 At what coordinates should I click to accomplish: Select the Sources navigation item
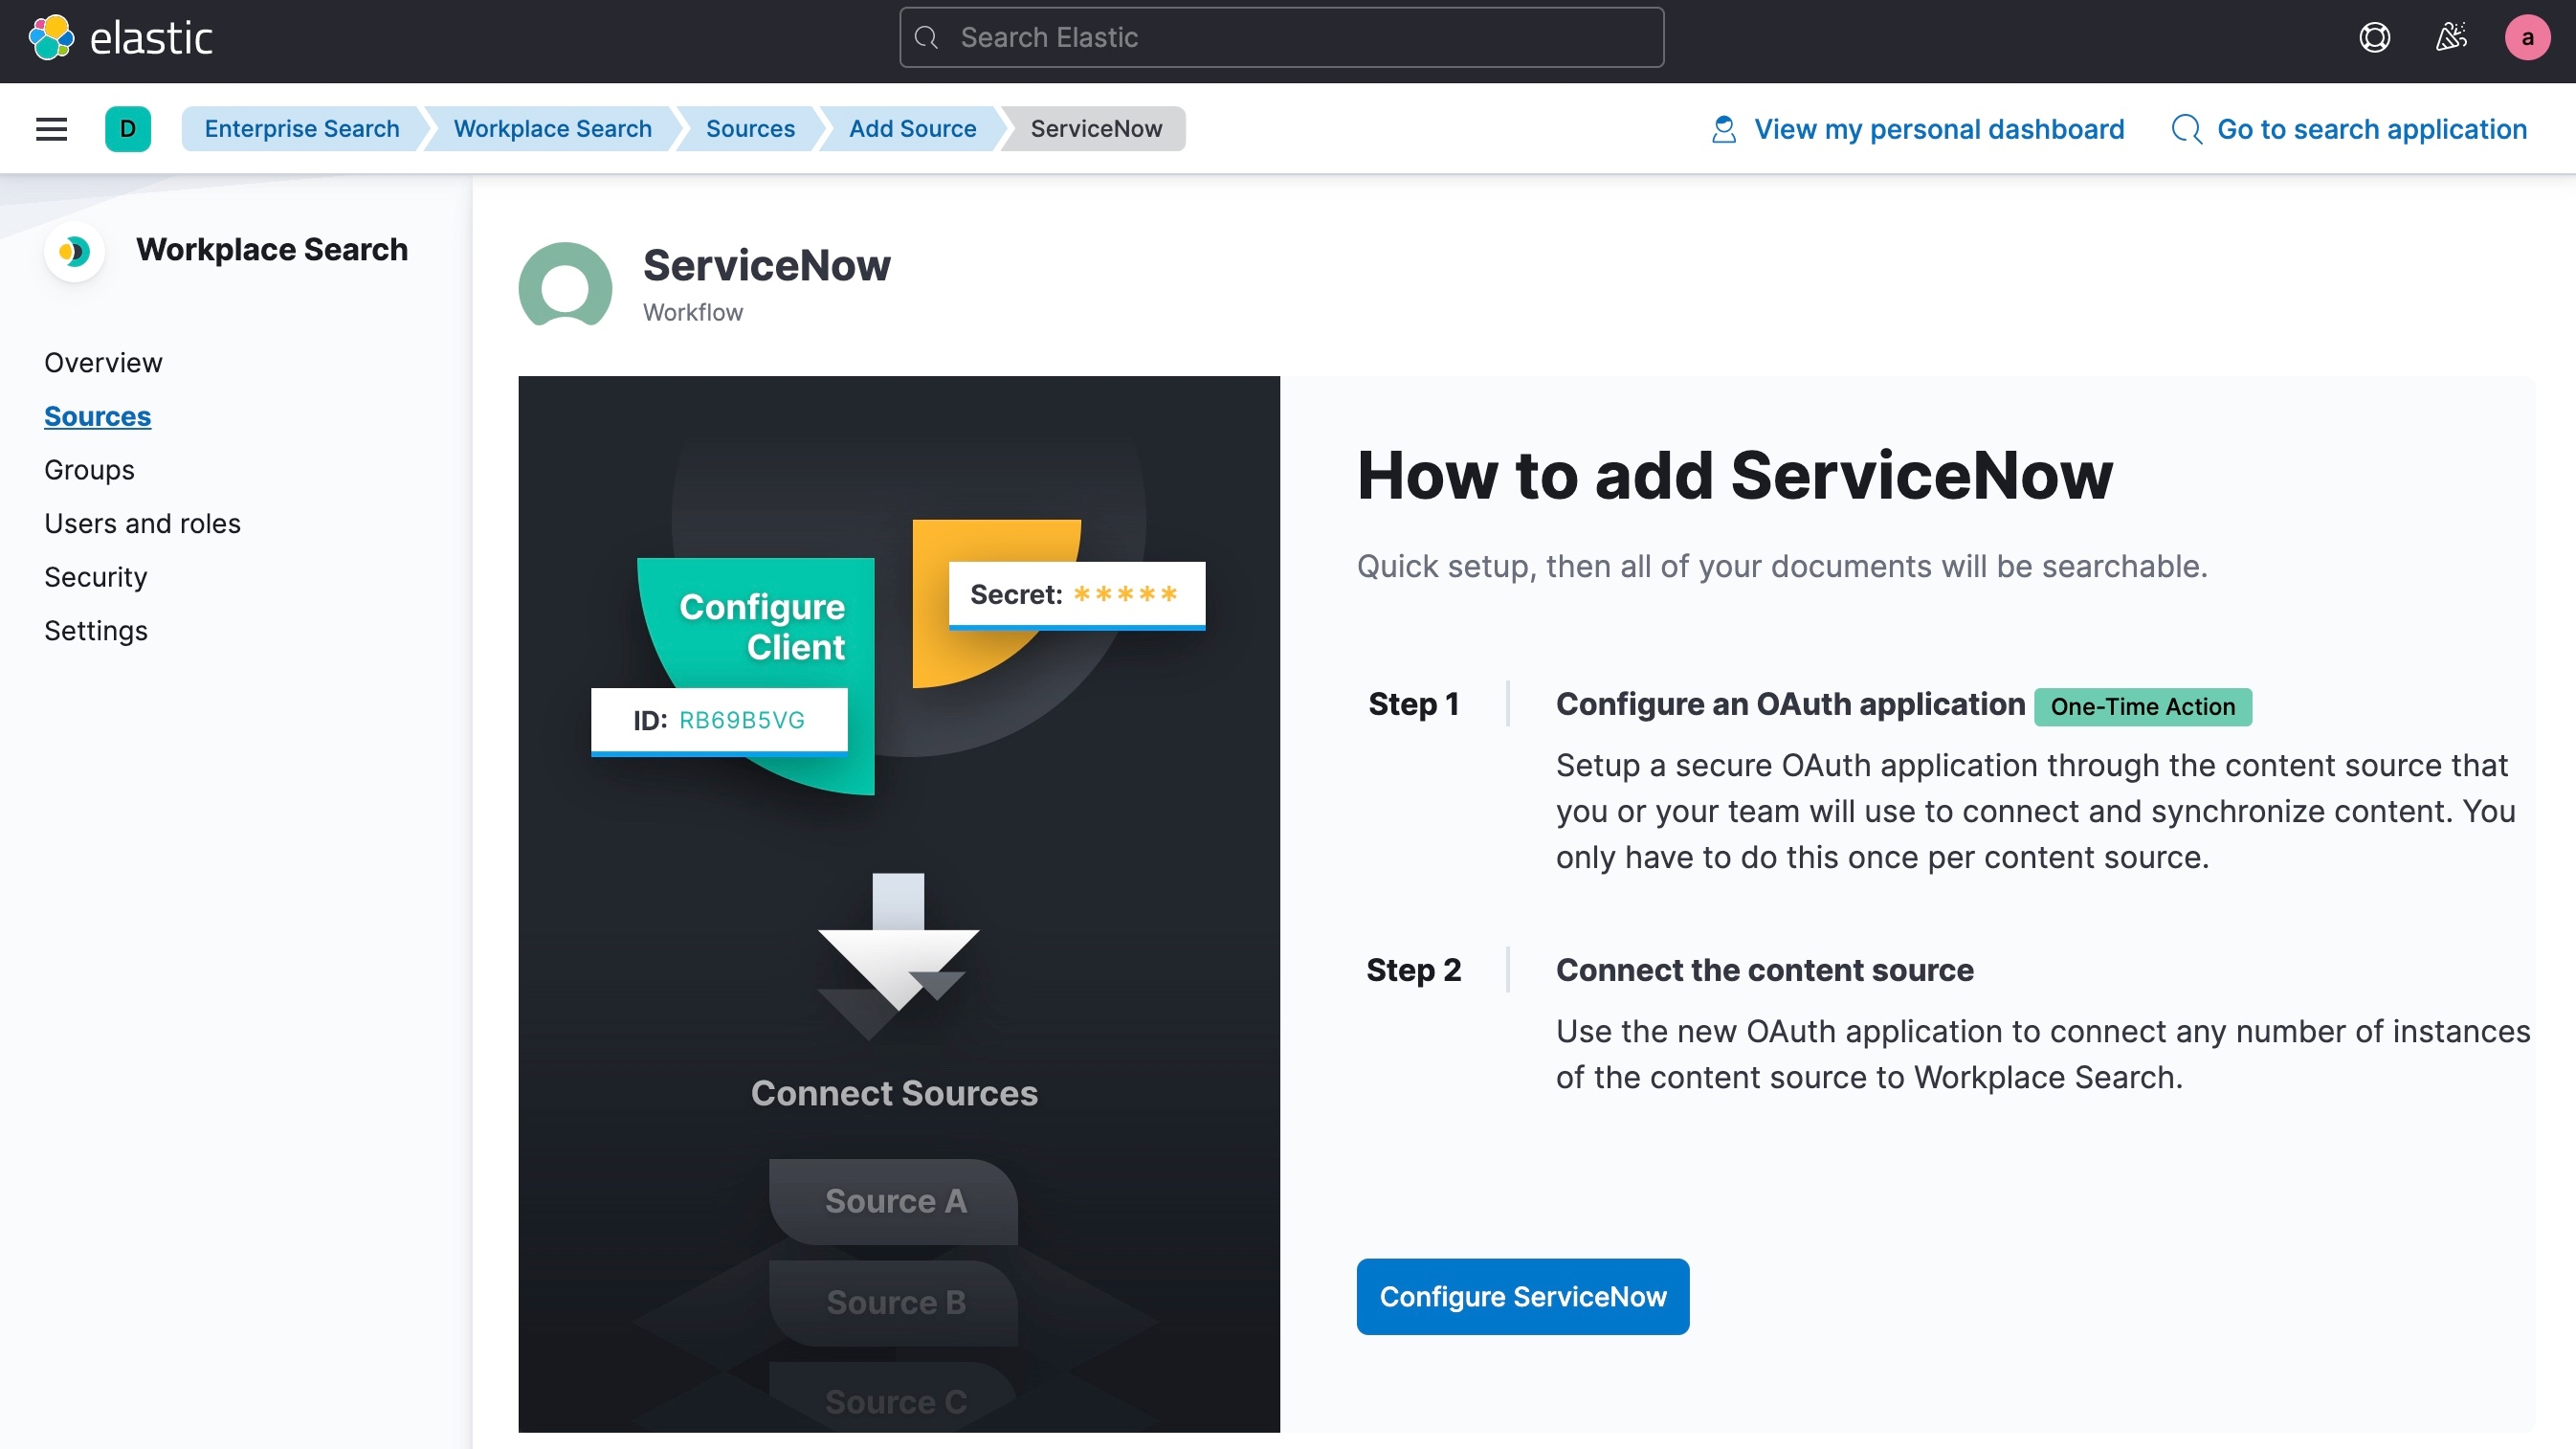tap(98, 415)
